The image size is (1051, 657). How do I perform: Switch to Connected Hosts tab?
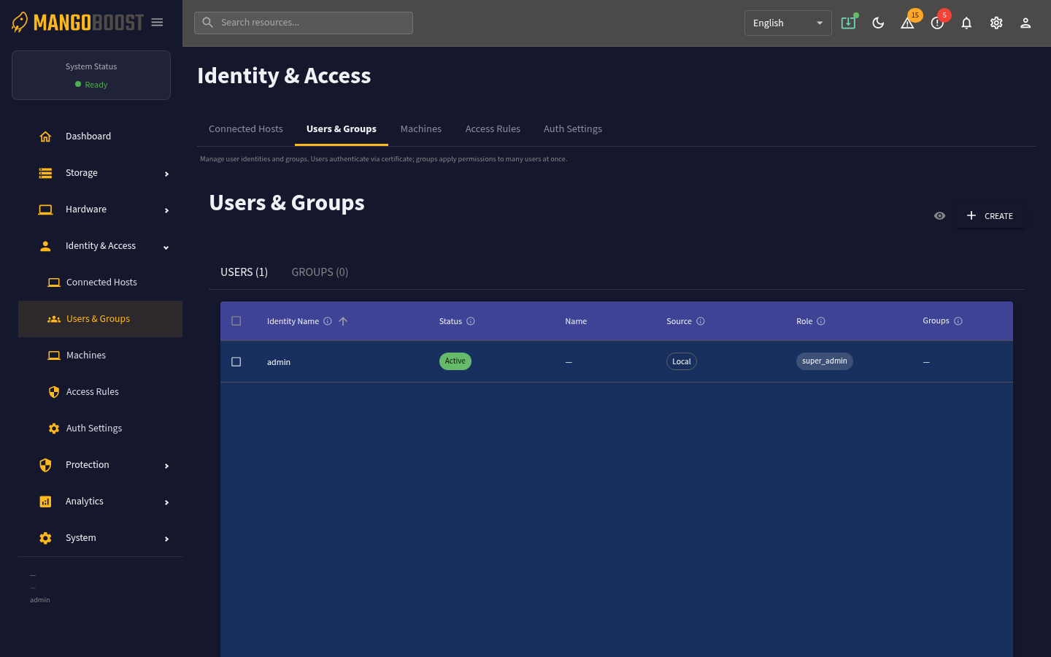[x=246, y=129]
